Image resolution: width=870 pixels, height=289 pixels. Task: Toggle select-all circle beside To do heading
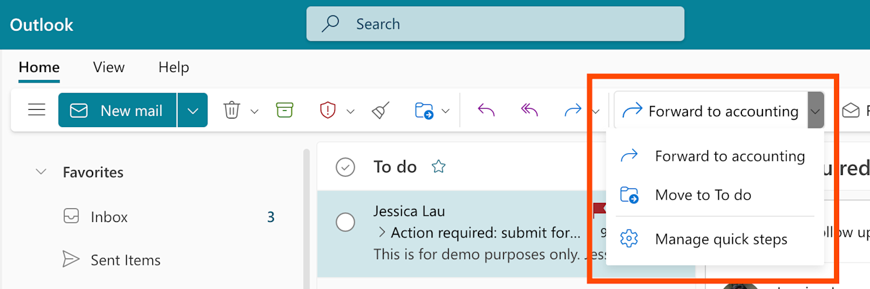[x=345, y=167]
